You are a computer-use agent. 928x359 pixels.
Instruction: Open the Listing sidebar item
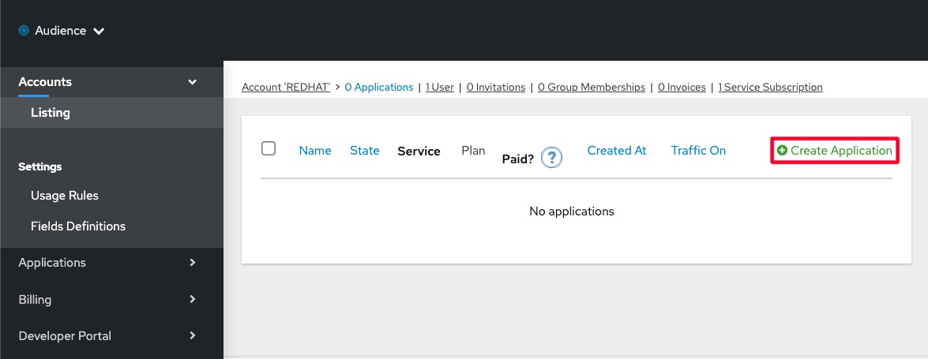(x=51, y=113)
